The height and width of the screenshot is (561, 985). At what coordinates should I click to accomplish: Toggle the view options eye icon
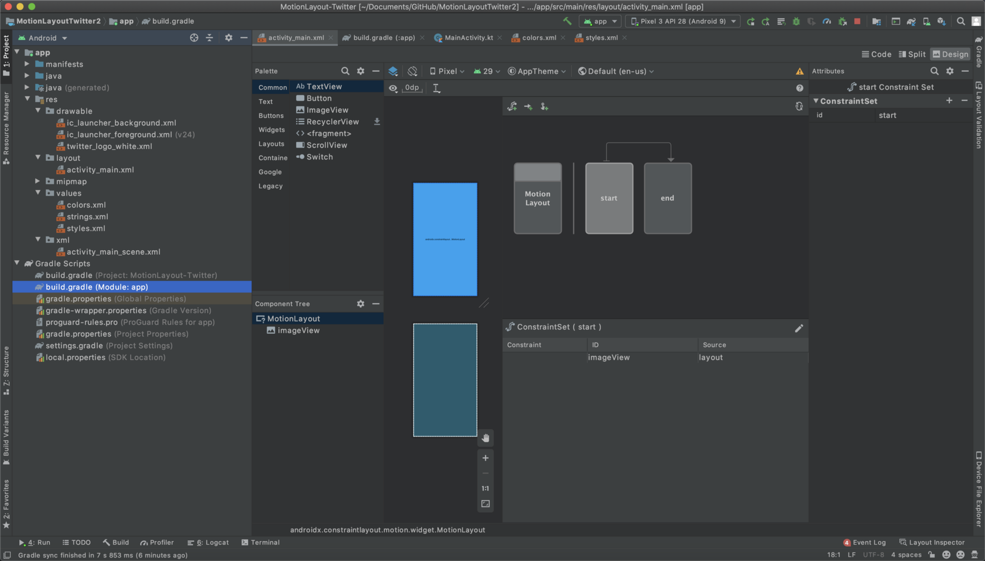393,88
